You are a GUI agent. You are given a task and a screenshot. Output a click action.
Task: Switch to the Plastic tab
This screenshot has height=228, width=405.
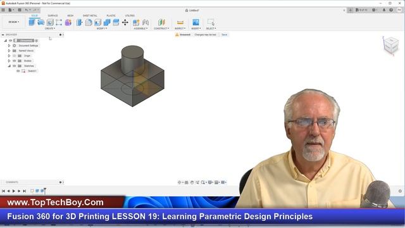pos(111,15)
